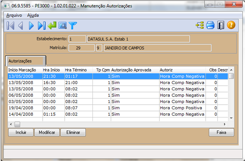Click the JANDIRO DE CAMPOS name field
Image resolution: width=245 pixels, height=161 pixels.
(x=158, y=48)
